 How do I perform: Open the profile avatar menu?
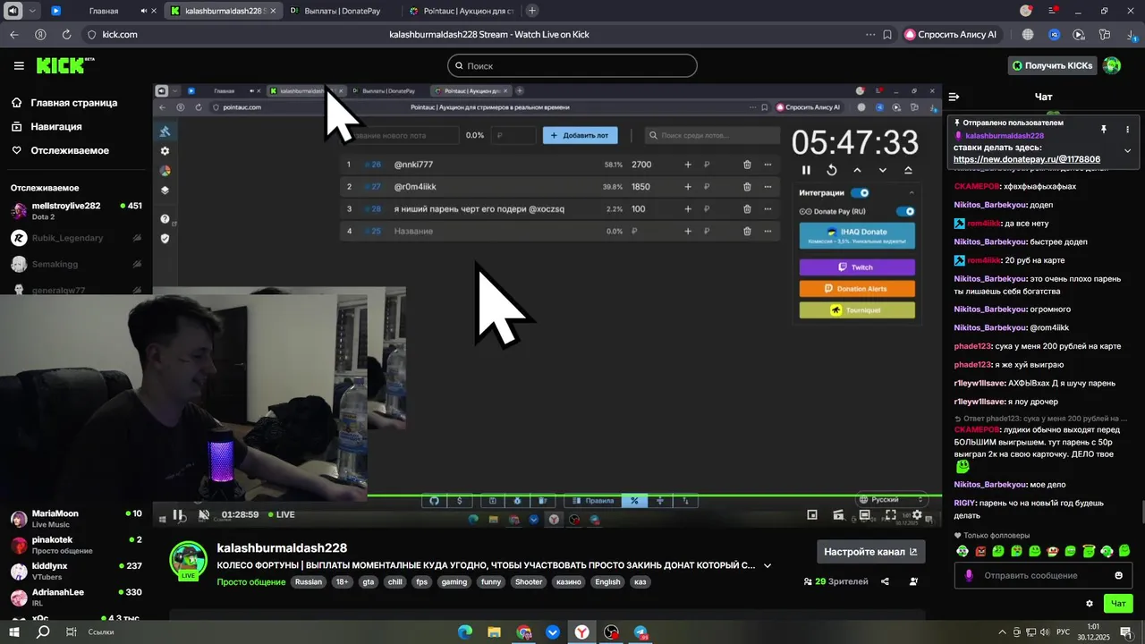pyautogui.click(x=1112, y=65)
